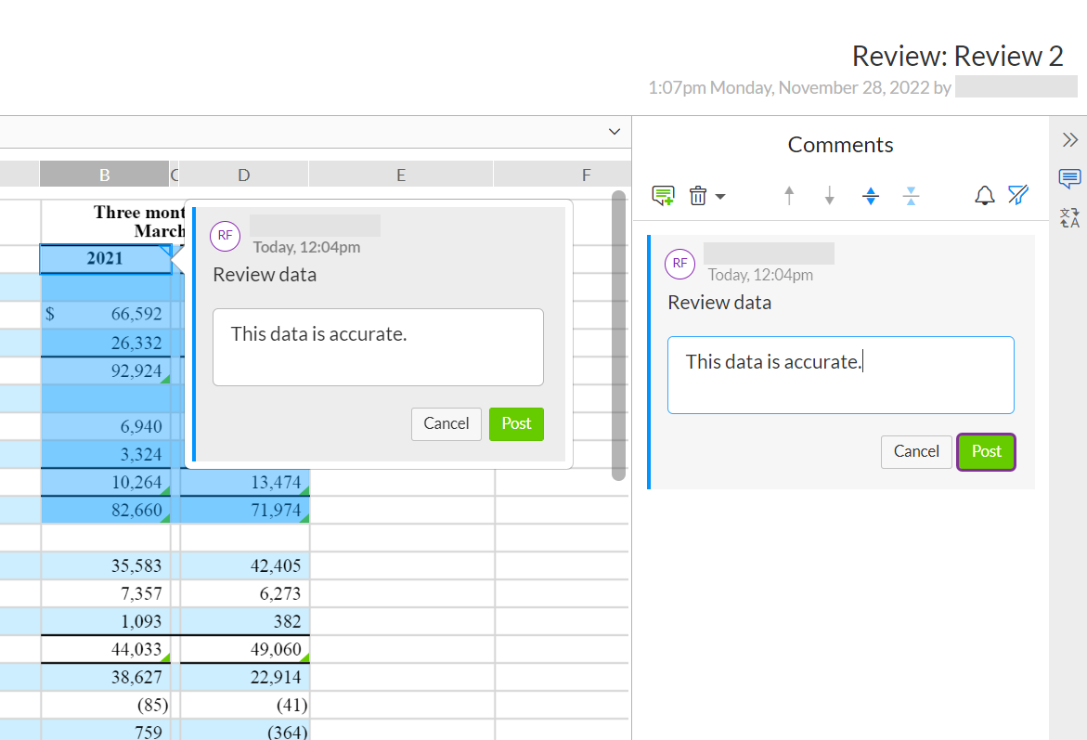Cancel the comment in the popup dialog
1087x740 pixels.
coord(446,423)
